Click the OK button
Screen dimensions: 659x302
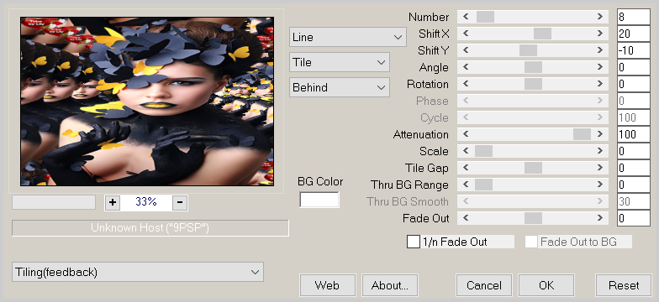[x=546, y=285]
